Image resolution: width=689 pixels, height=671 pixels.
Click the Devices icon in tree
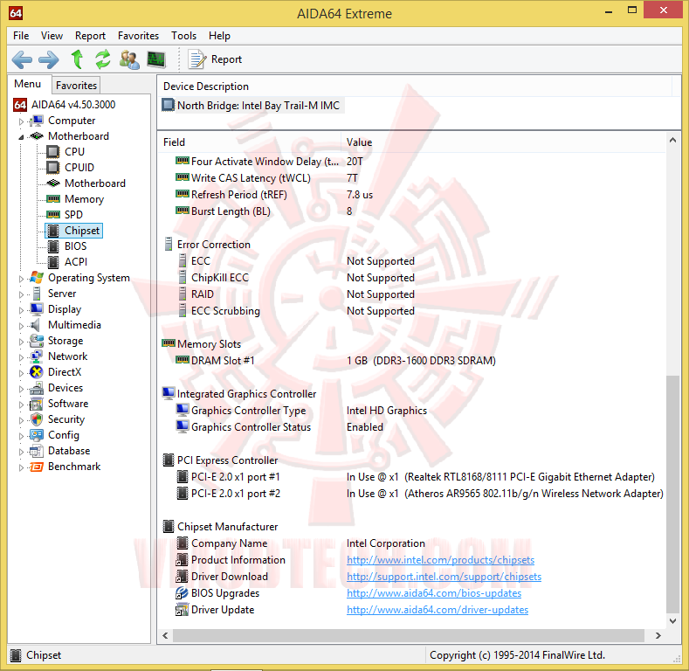coord(37,388)
